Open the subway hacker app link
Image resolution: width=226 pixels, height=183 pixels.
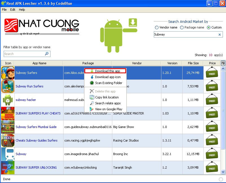(26, 100)
